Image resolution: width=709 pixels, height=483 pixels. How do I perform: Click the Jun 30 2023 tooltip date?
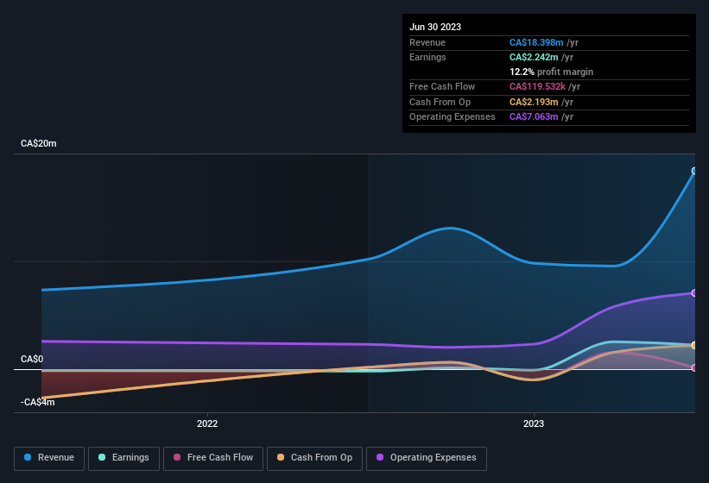pyautogui.click(x=435, y=27)
